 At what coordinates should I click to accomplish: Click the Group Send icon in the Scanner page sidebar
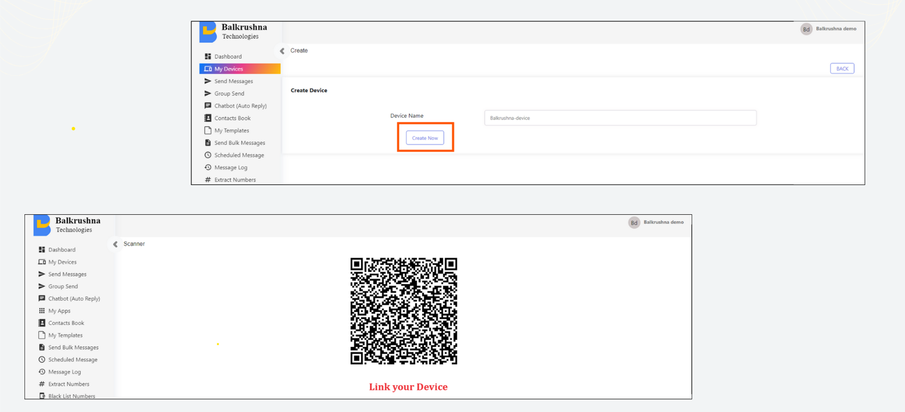coord(41,286)
